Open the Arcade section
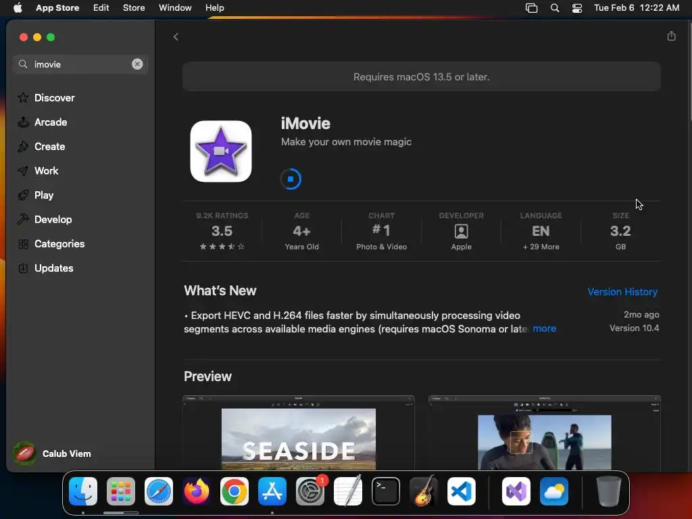 (x=43, y=122)
